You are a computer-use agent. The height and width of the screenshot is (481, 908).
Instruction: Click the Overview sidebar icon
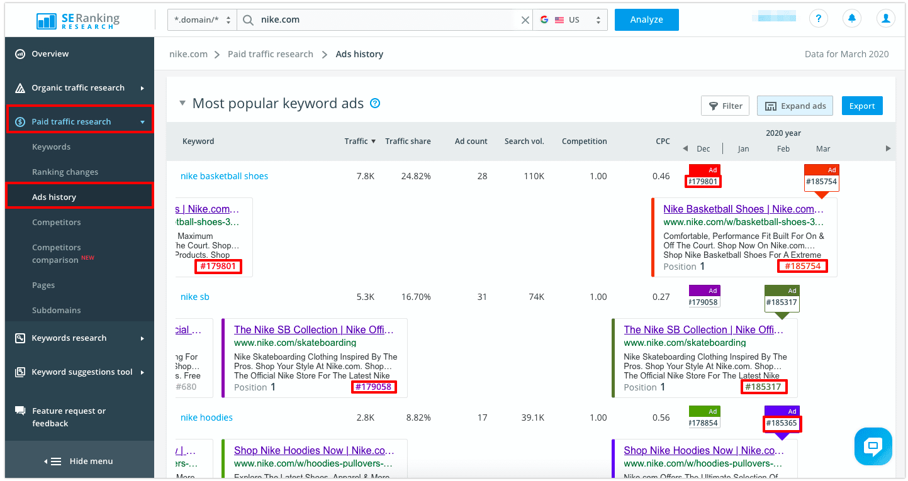(20, 54)
